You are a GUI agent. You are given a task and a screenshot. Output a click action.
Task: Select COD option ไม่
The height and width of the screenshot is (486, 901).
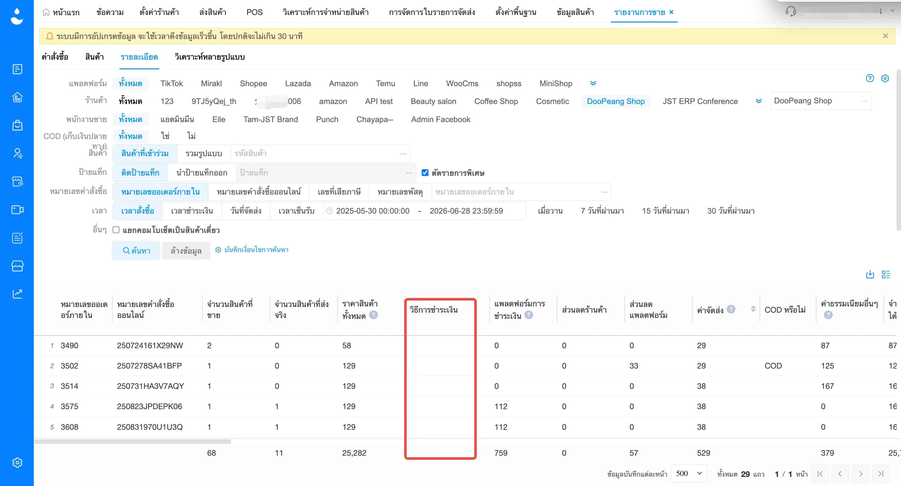point(191,136)
